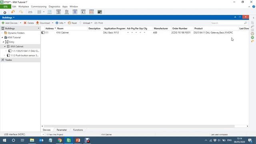Open Google Chrome from the taskbar
The height and width of the screenshot is (144, 256).
[60, 140]
